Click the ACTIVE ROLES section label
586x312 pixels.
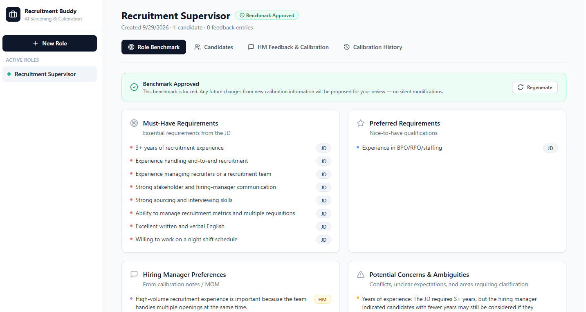22,60
